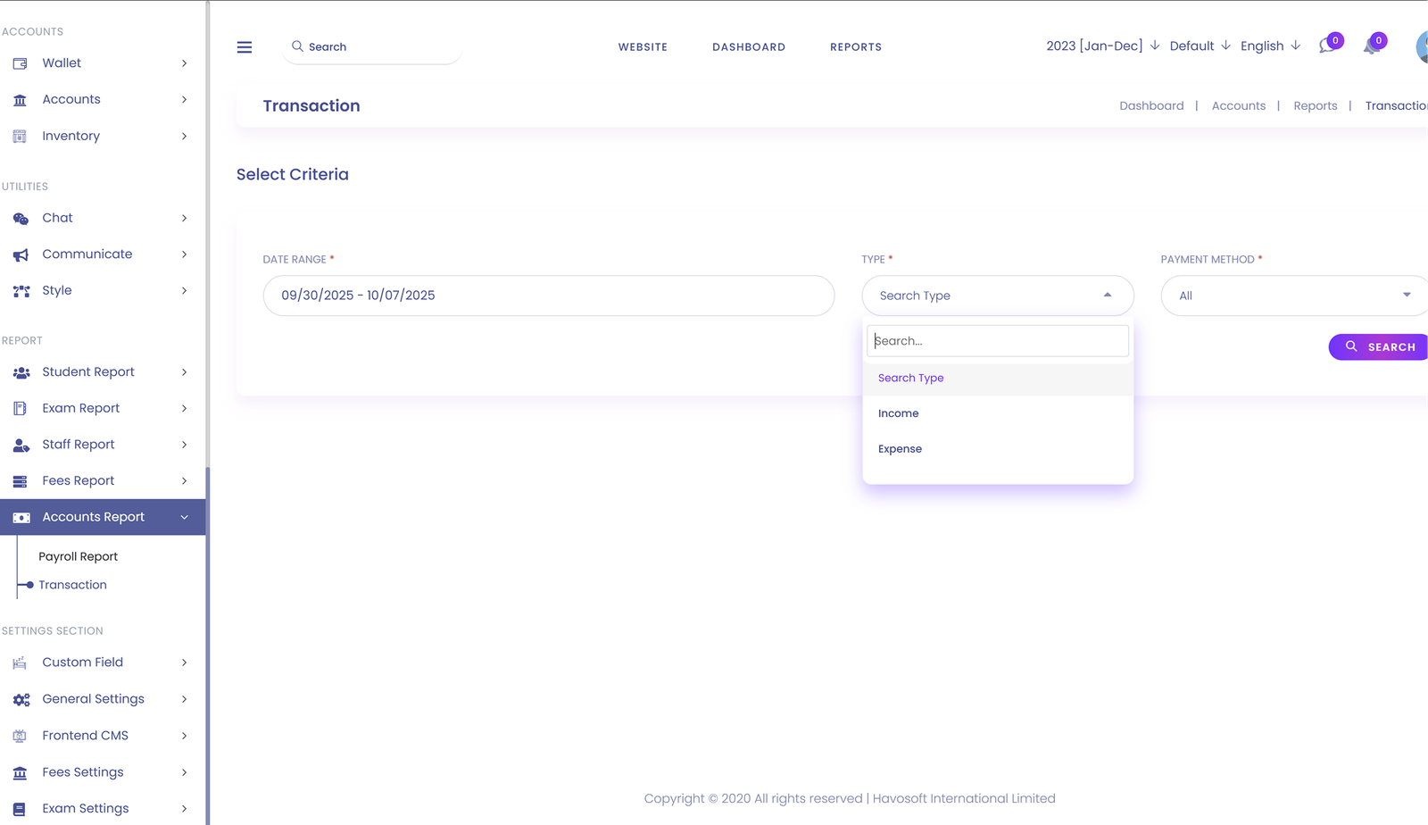
Task: Choose Expense from the type list
Action: [x=900, y=449]
